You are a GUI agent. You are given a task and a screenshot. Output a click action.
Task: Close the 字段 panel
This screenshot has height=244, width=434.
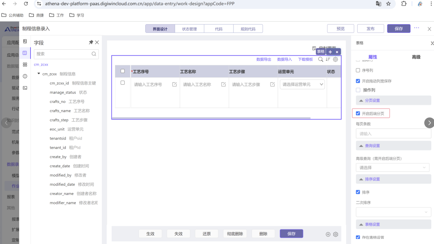[x=97, y=42]
